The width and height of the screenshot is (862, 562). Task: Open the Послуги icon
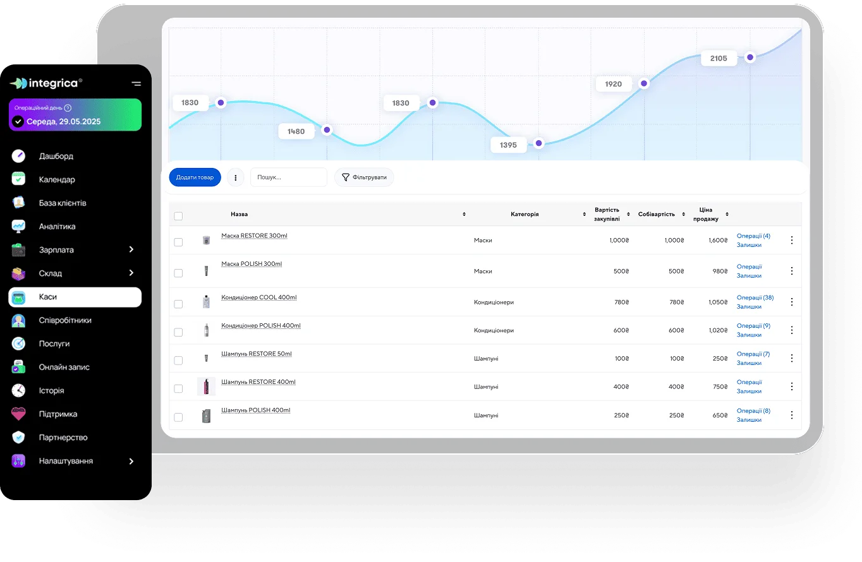tap(18, 344)
